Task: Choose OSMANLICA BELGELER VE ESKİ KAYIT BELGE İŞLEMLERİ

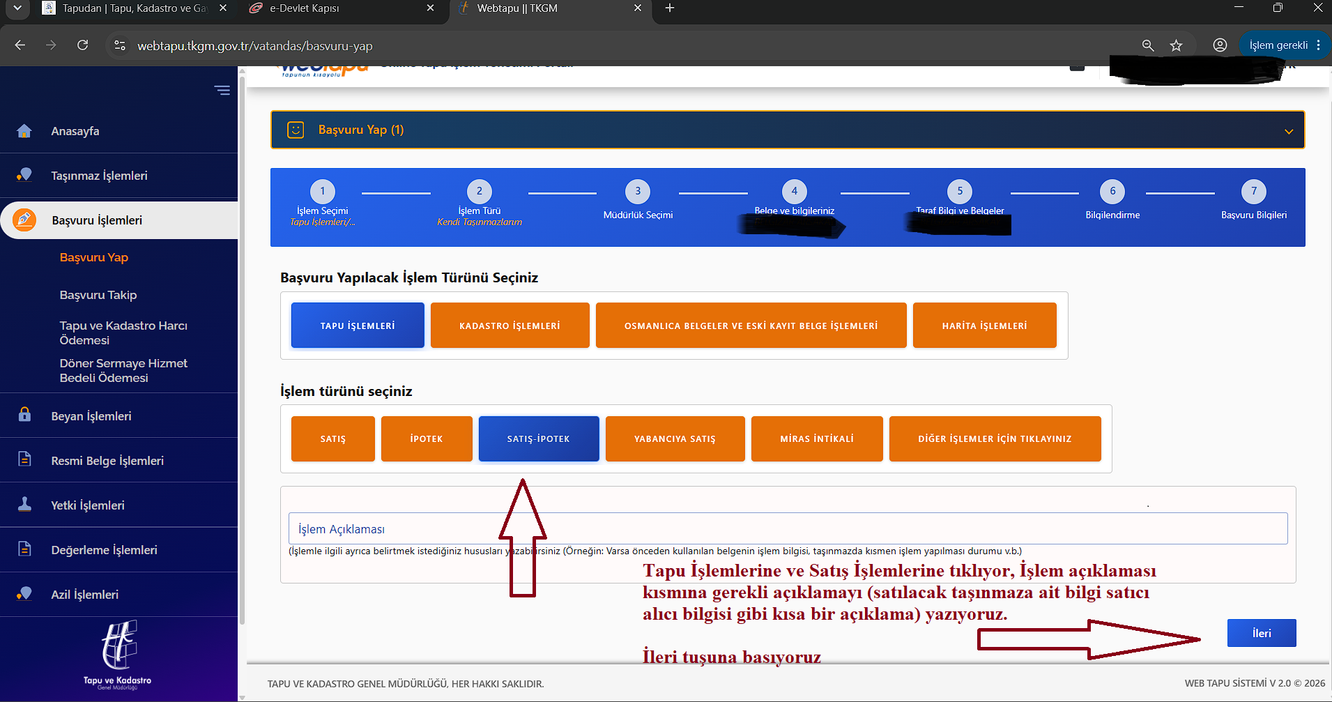Action: 751,325
